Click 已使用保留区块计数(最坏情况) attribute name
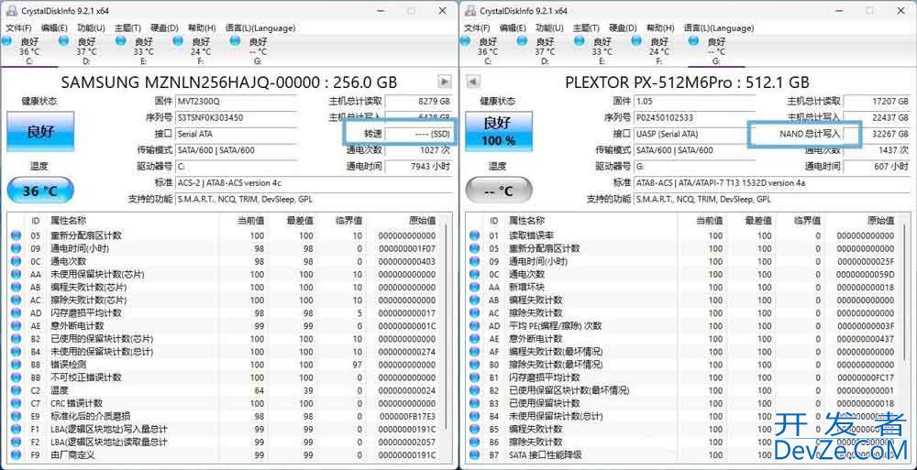The height and width of the screenshot is (470, 917). coord(569,390)
